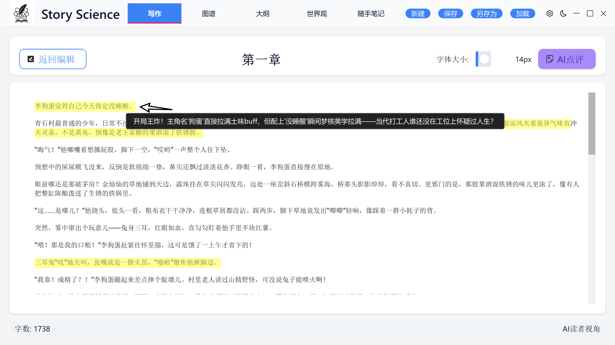Click highlighted 三耳兔 sentence
Screen dimensions: 615x345
(127, 263)
